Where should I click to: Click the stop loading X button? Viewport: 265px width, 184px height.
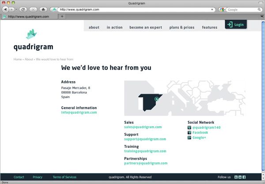coord(33,9)
